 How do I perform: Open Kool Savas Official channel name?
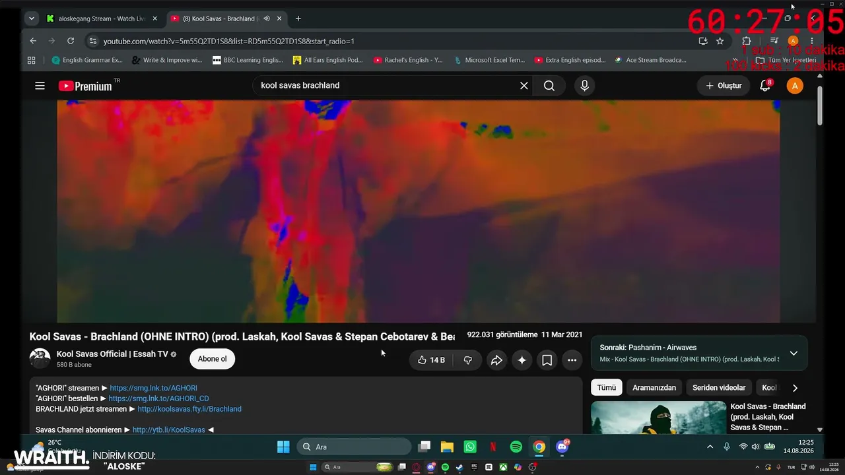112,354
